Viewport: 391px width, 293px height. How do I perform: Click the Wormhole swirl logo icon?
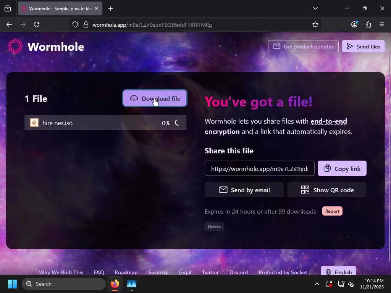[x=15, y=46]
